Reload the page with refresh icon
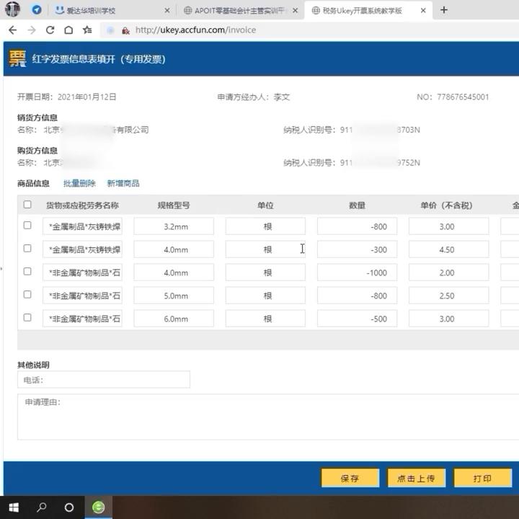The image size is (519, 519). 50,30
